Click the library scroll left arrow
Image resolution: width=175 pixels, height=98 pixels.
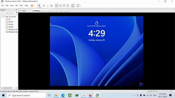2,88
